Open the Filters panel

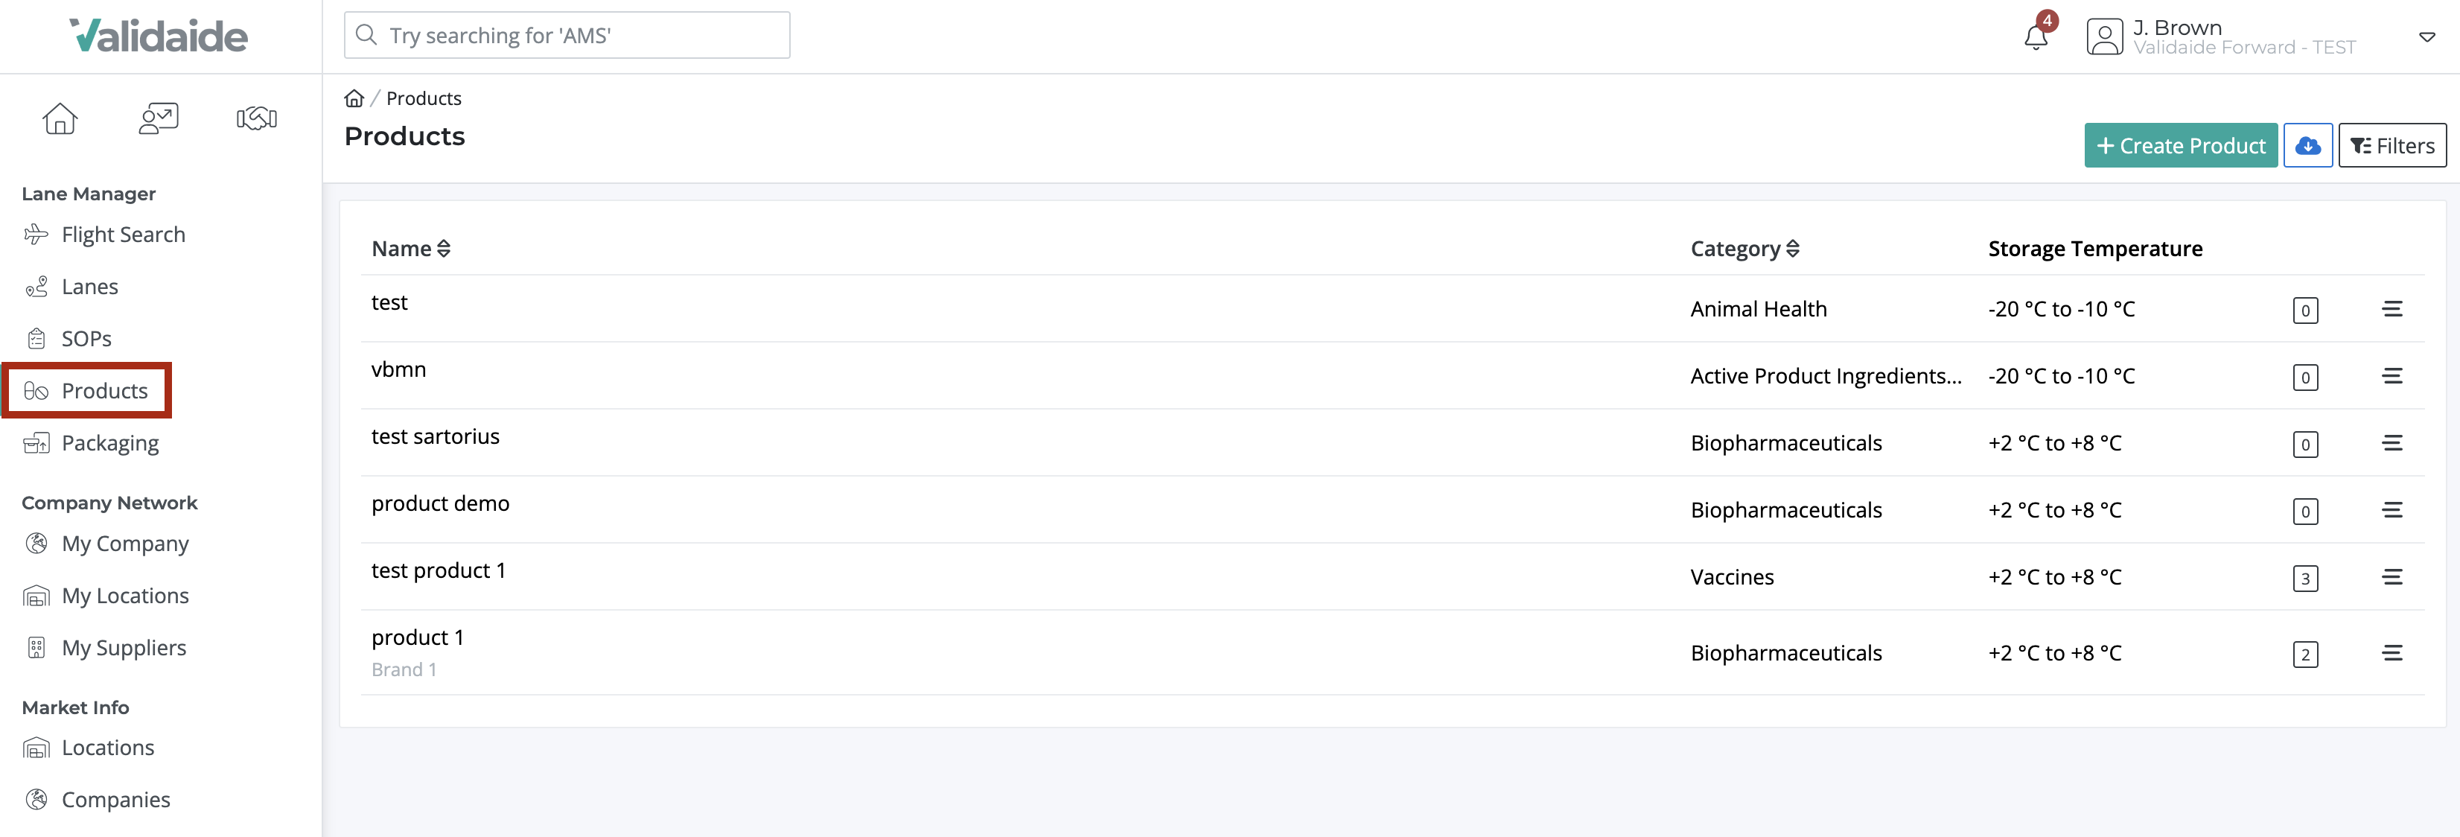(2392, 146)
